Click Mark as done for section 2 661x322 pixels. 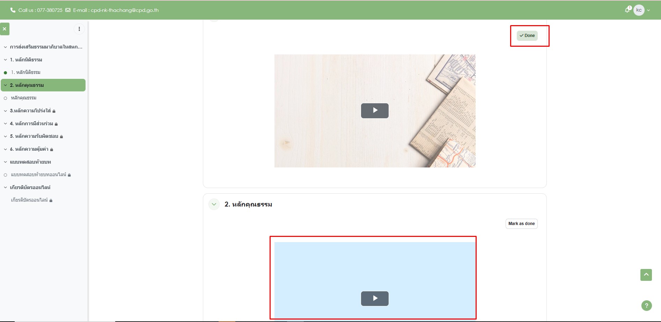click(x=521, y=224)
